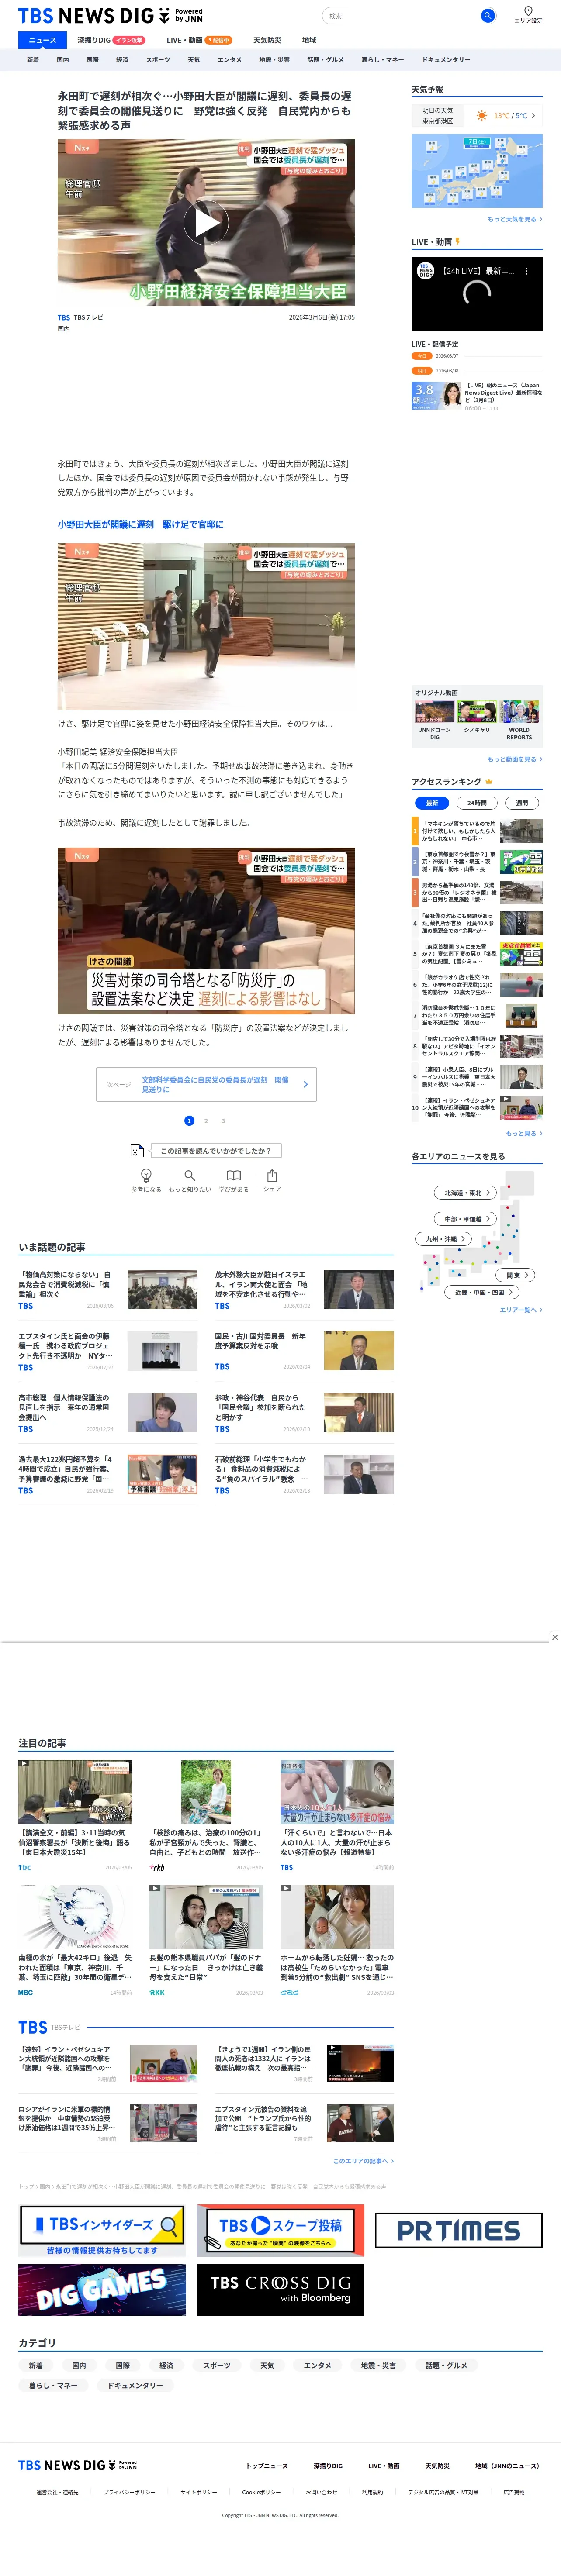Image resolution: width=561 pixels, height=2576 pixels.
Task: Click the シェア share icon
Action: [272, 1175]
